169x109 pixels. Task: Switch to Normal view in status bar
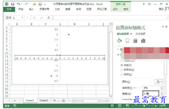tap(112, 106)
